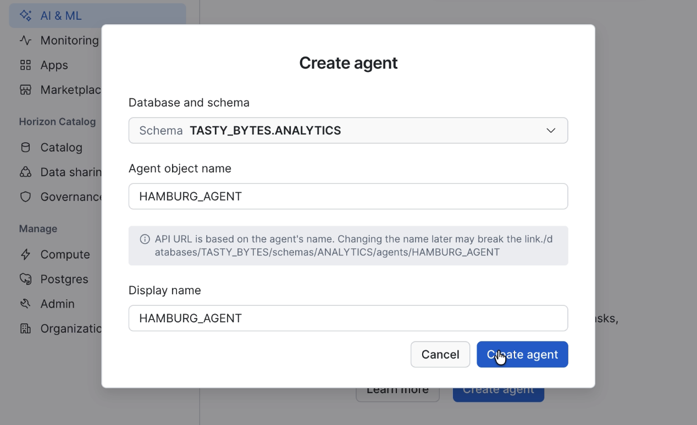Click the Apps grid icon
This screenshot has height=425, width=697.
coord(25,65)
